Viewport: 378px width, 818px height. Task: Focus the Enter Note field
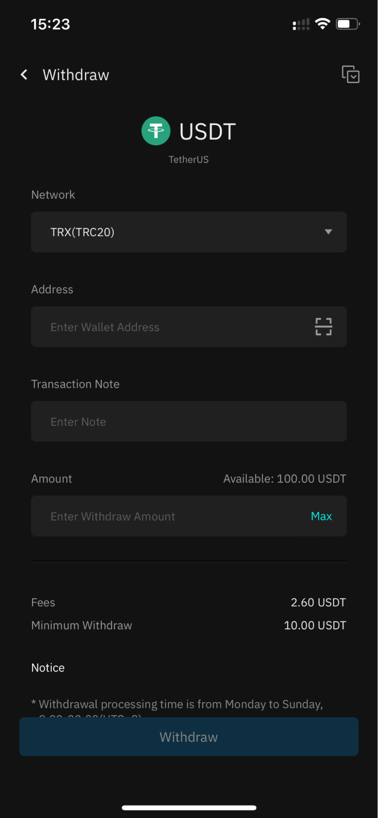point(188,421)
